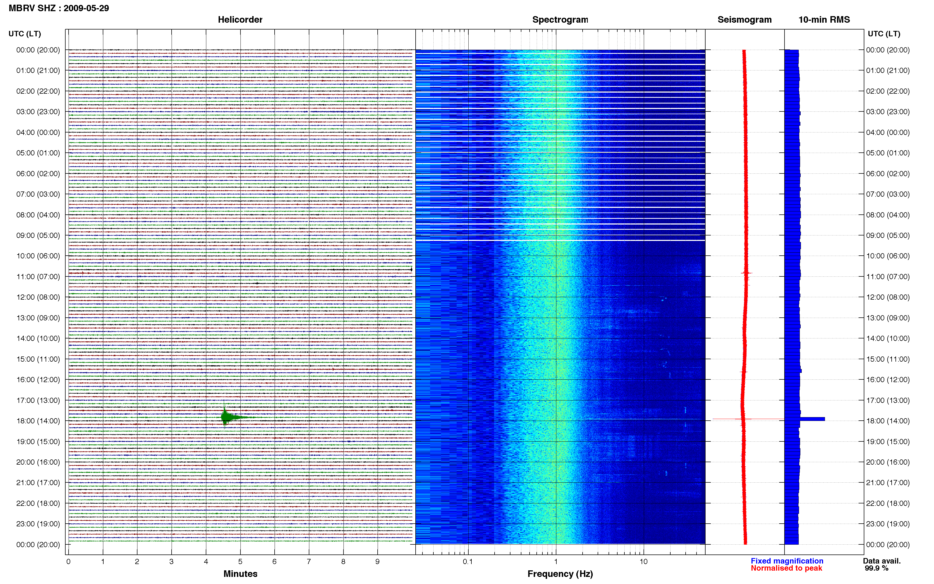Image resolution: width=934 pixels, height=584 pixels.
Task: Click the 'Normalised to peak' legend text
Action: tap(786, 568)
